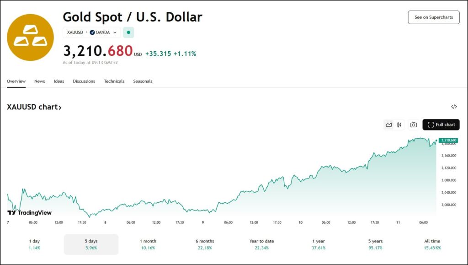Take a chart snapshot with camera icon
The image size is (468, 265).
(x=414, y=124)
